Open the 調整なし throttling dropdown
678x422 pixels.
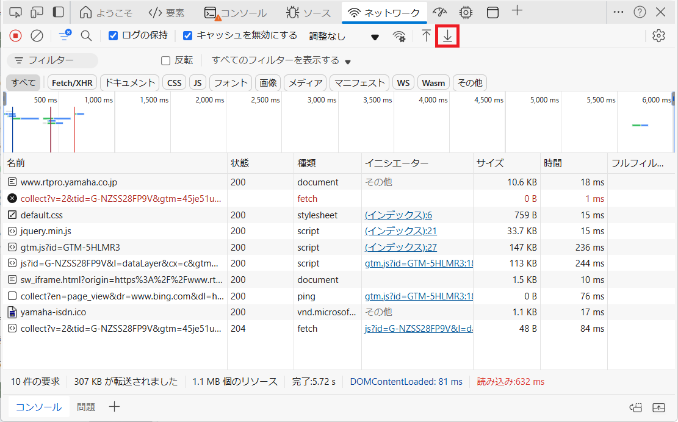tap(344, 37)
